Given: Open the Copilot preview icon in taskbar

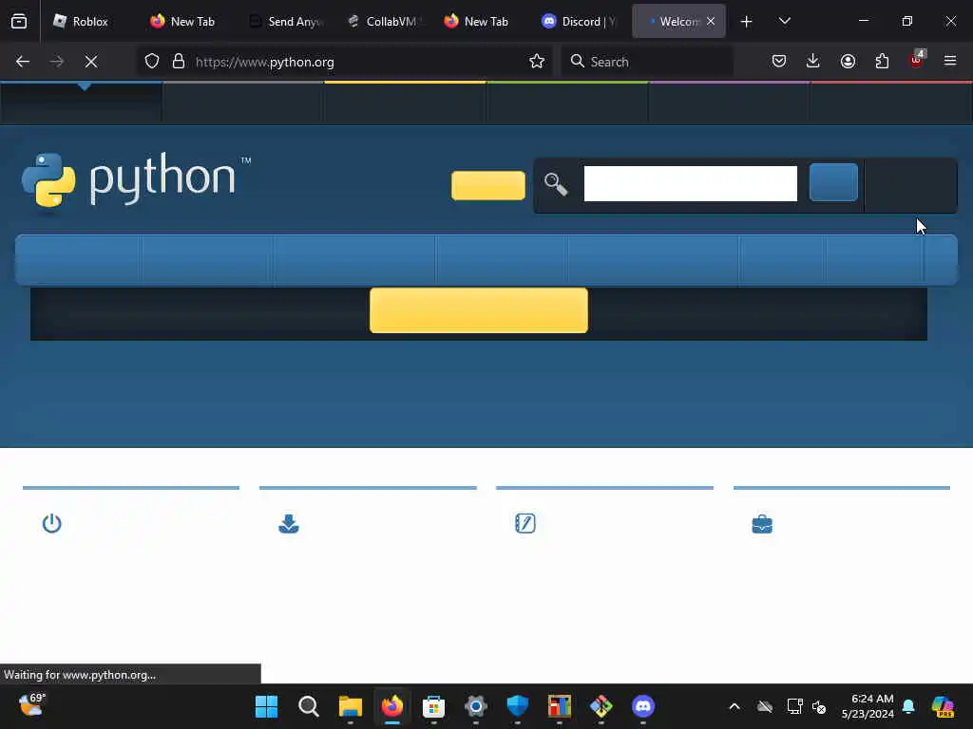Looking at the screenshot, I should coord(944,706).
